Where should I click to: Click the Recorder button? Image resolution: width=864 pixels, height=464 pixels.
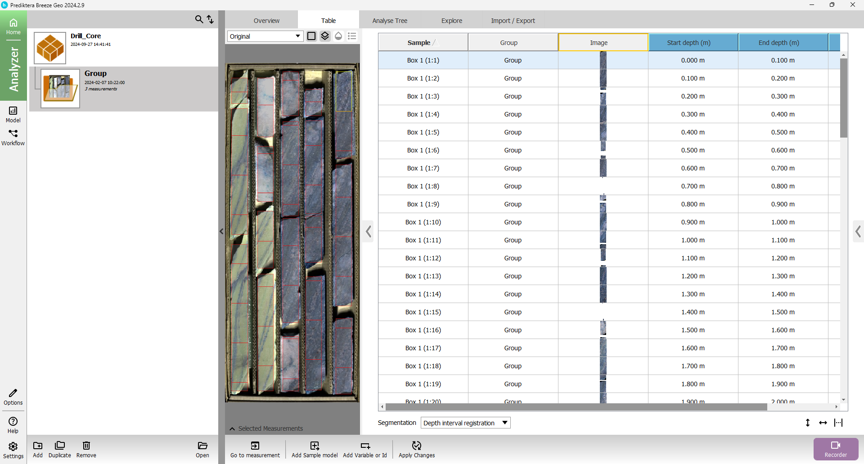[x=835, y=449]
